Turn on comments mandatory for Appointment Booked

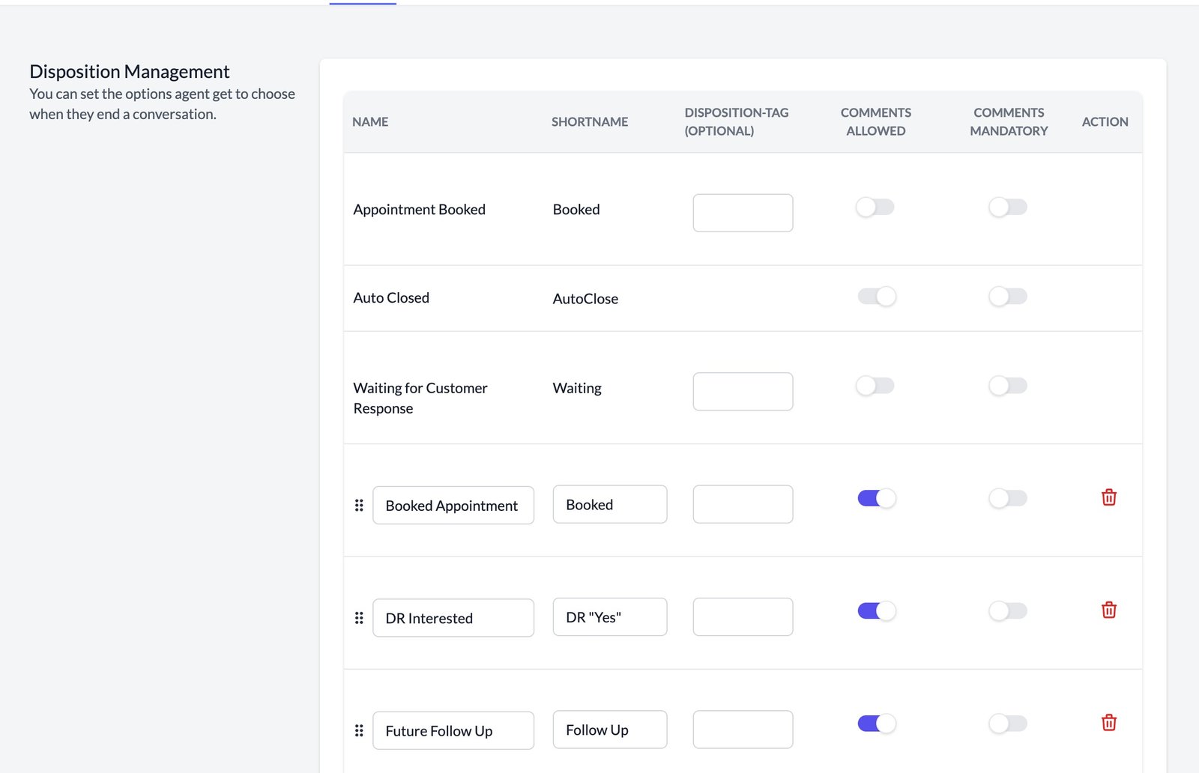pyautogui.click(x=1007, y=207)
